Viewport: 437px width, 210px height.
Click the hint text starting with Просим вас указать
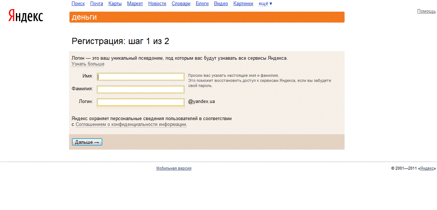259,80
